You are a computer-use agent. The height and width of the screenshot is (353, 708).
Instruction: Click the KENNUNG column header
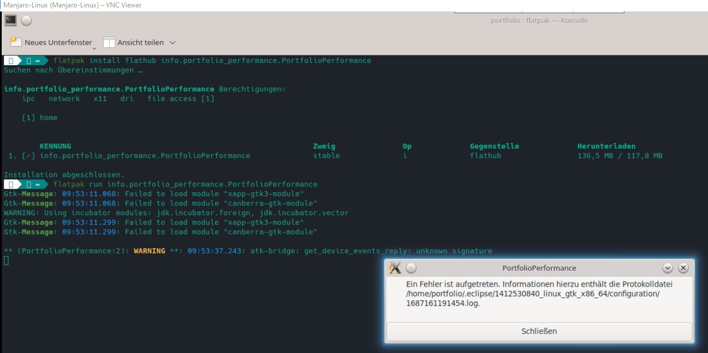click(56, 146)
